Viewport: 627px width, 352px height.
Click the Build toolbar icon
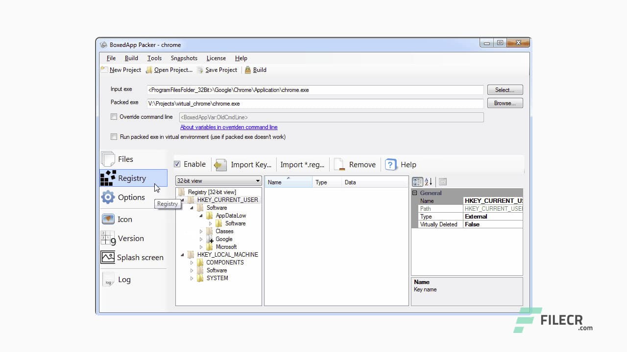(248, 70)
